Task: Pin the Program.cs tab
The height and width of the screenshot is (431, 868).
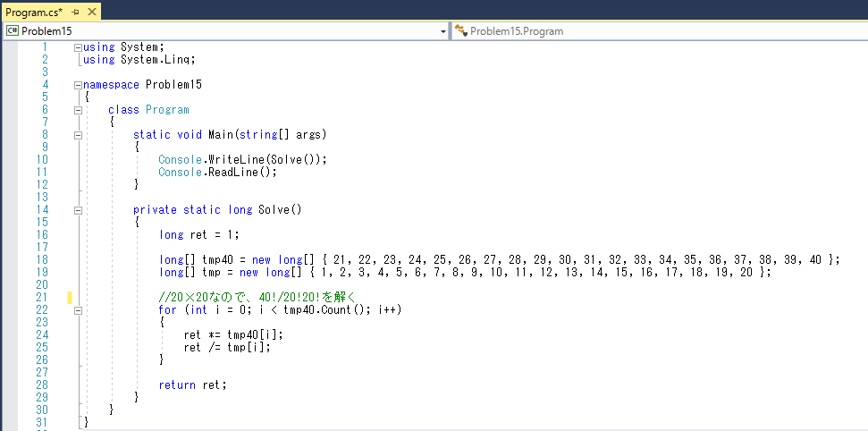Action: (76, 12)
